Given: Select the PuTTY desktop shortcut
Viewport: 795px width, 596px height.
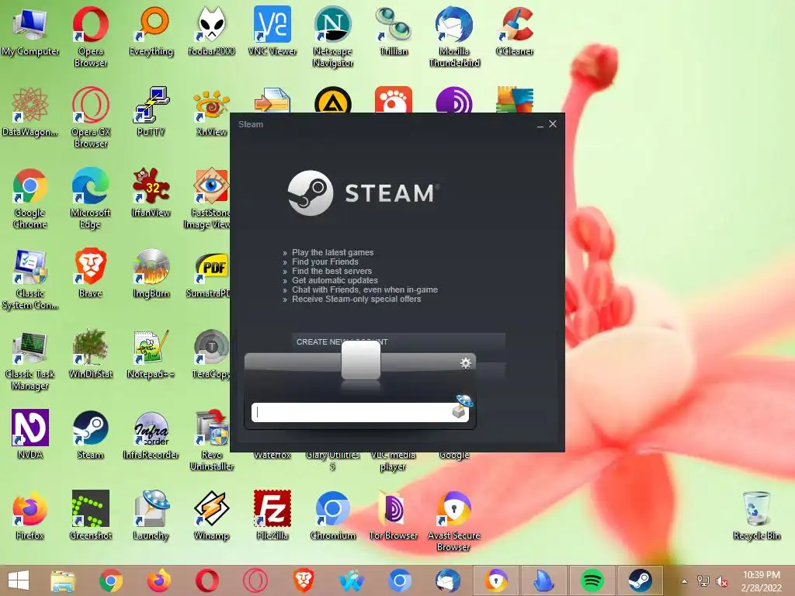Looking at the screenshot, I should tap(151, 112).
